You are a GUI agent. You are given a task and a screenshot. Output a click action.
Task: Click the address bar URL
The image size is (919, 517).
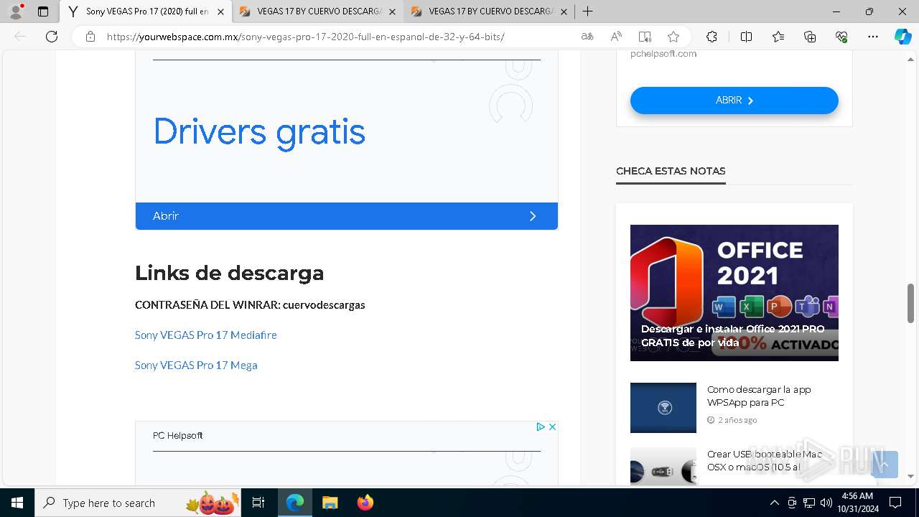pyautogui.click(x=305, y=37)
